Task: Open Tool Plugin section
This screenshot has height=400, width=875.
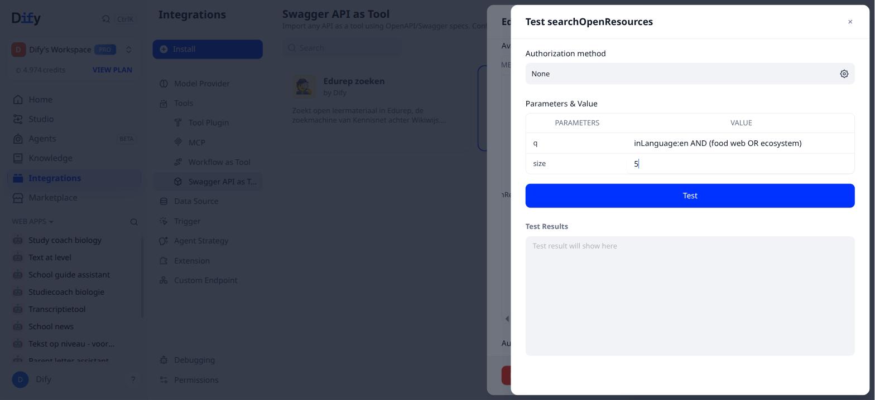Action: point(208,123)
